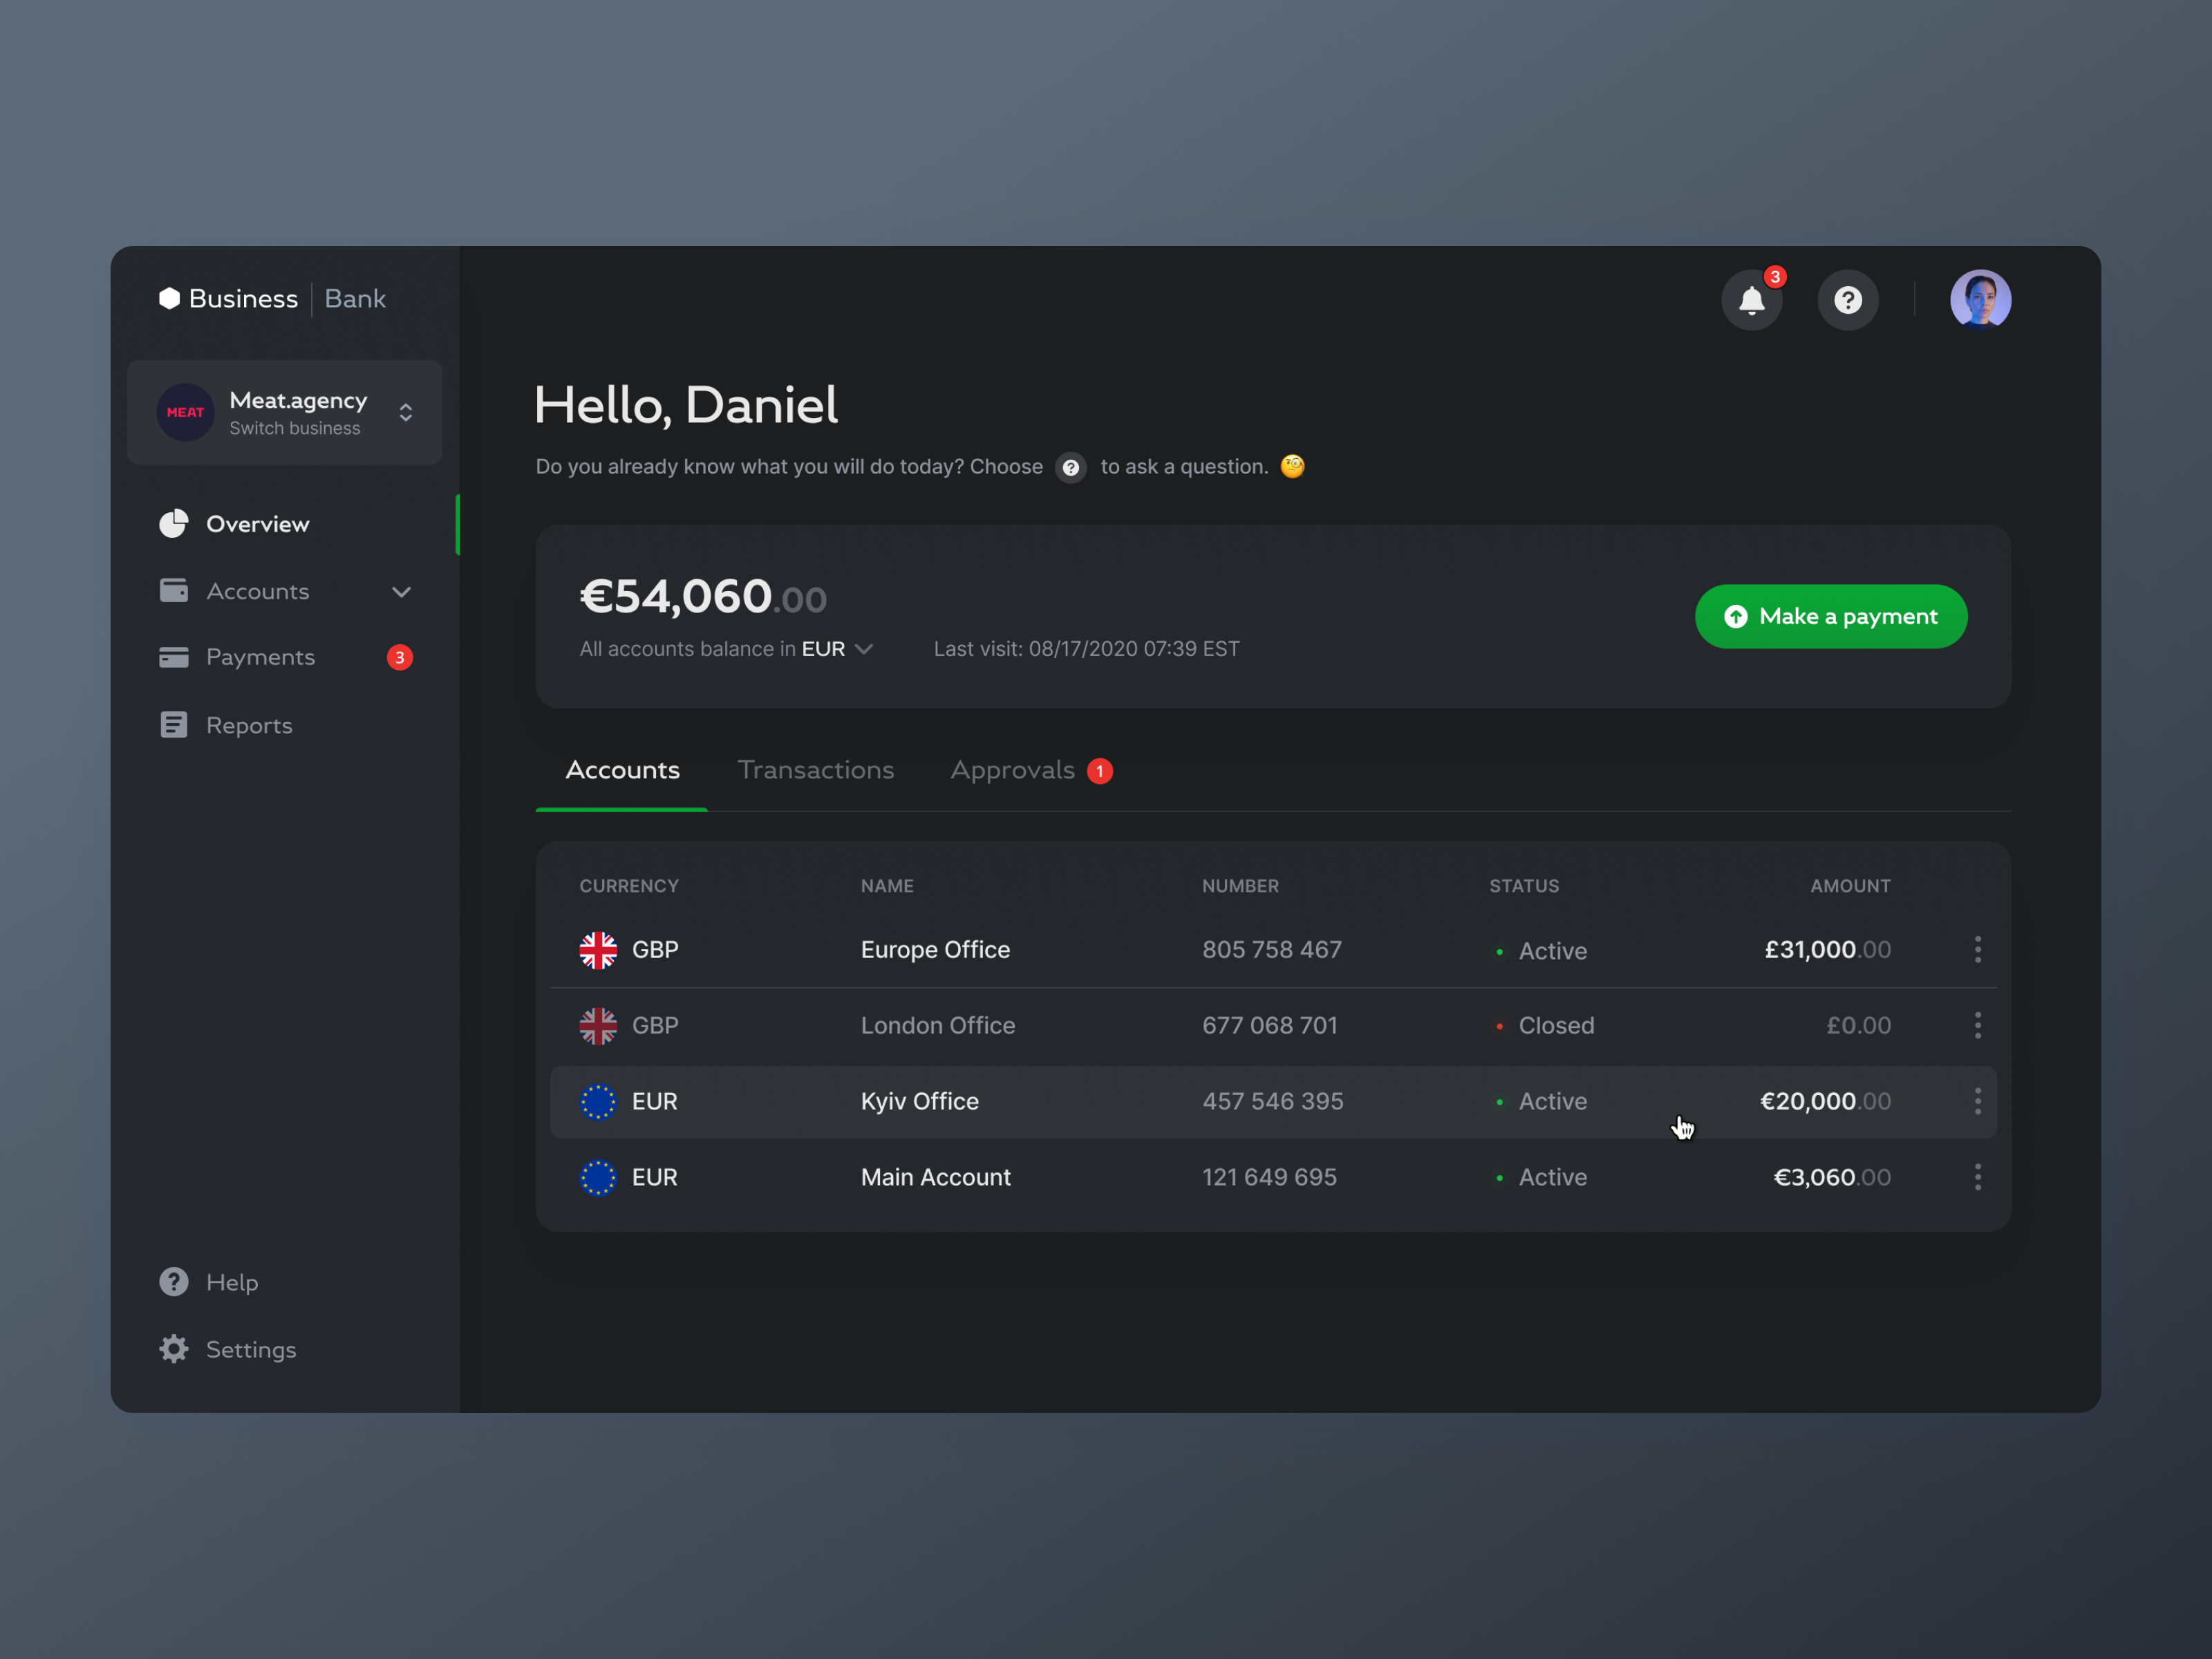Screen dimensions: 2212x1659
Task: Click the Make a payment button
Action: pyautogui.click(x=1830, y=616)
